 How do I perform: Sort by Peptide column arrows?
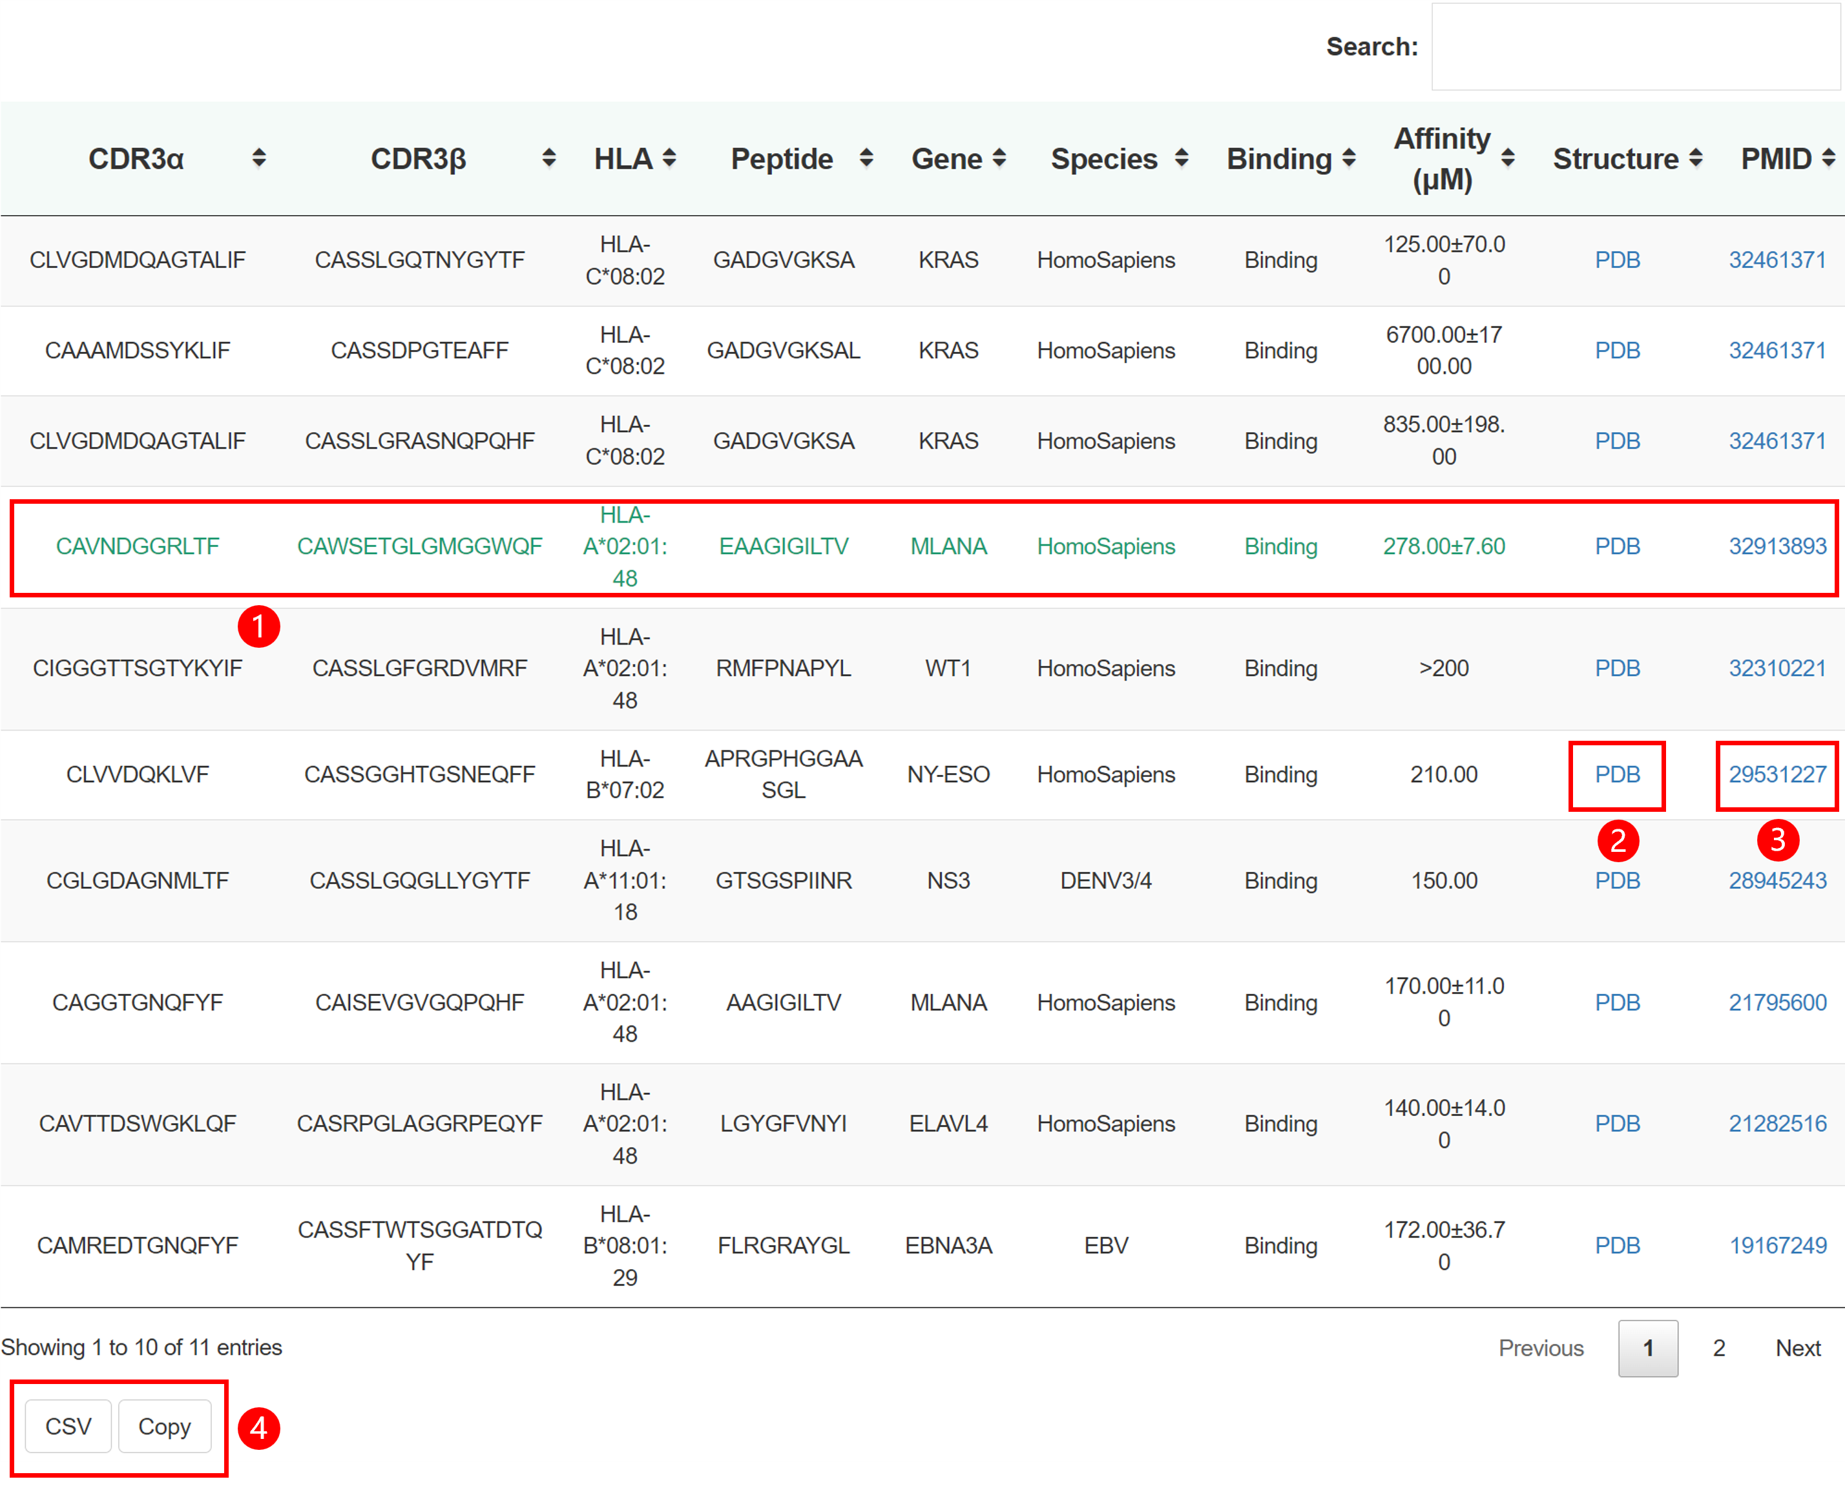pos(866,159)
